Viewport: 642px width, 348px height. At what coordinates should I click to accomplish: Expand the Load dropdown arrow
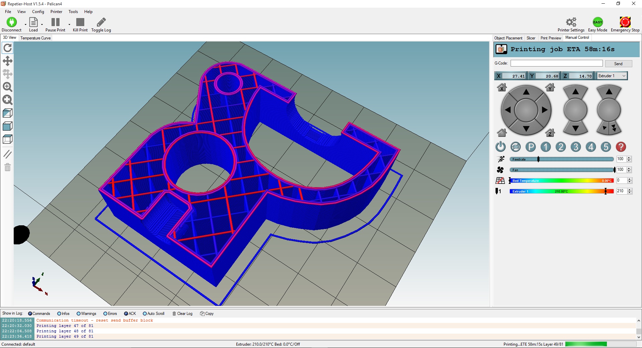(x=42, y=24)
